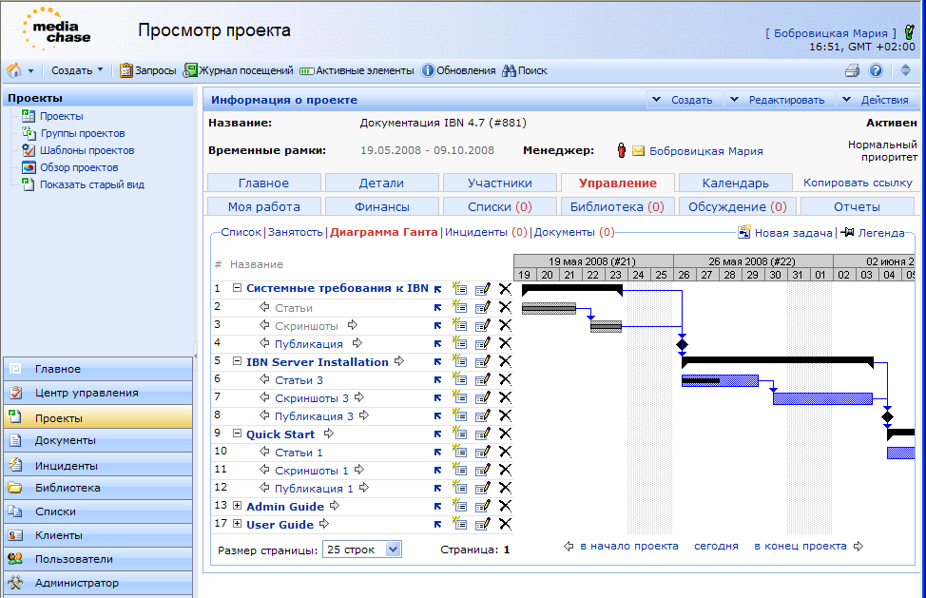
Task: Click Копировать ссылку
Action: click(858, 183)
